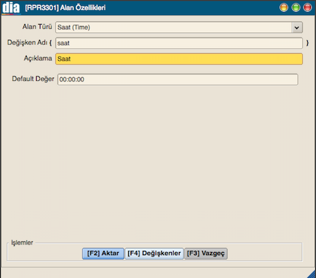The width and height of the screenshot is (316, 278).
Task: Open the Alan Türü dropdown arrow
Action: [x=297, y=27]
